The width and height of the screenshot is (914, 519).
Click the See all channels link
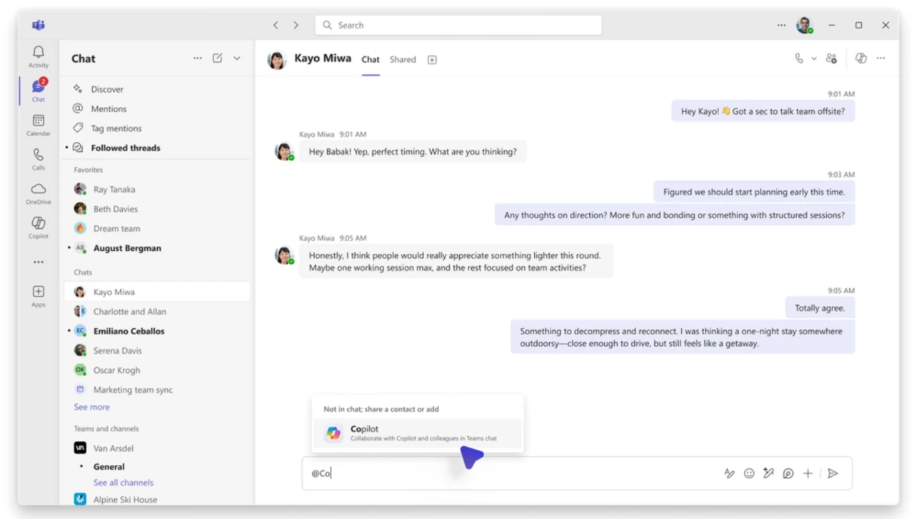click(123, 482)
